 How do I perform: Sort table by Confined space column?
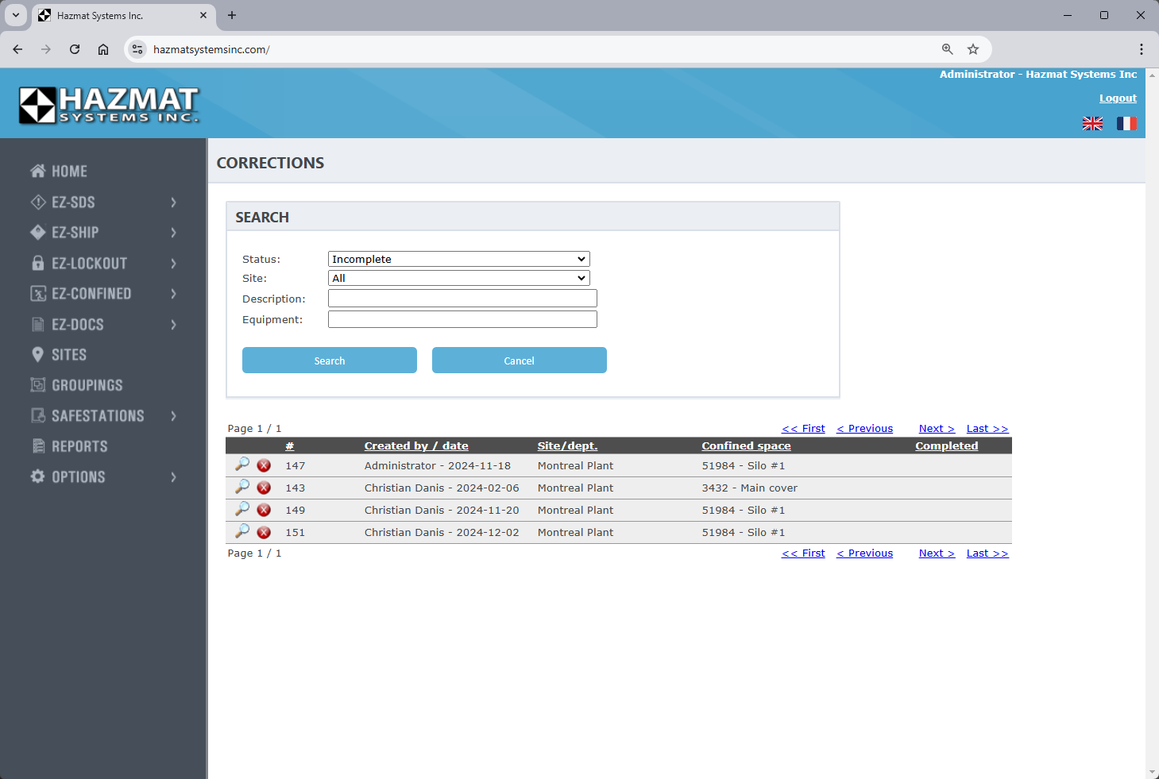coord(746,446)
